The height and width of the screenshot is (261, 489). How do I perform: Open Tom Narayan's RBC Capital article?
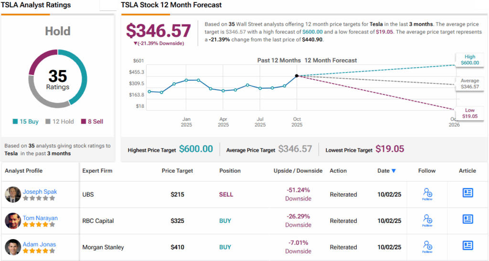(x=468, y=219)
